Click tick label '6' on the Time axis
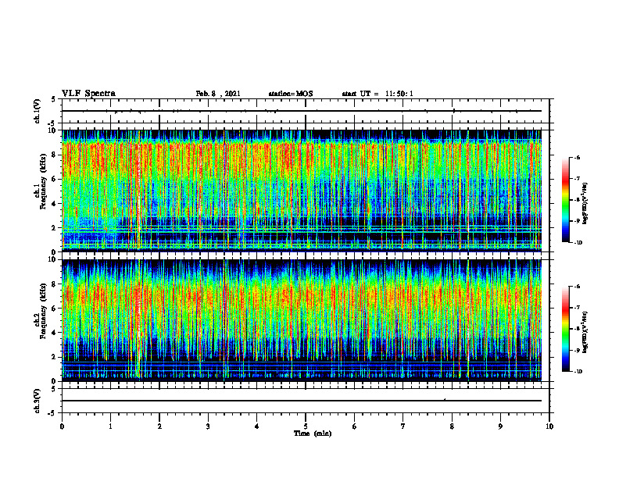 [x=355, y=426]
